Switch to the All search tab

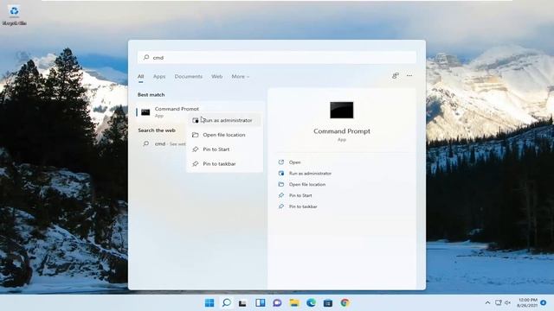click(140, 77)
